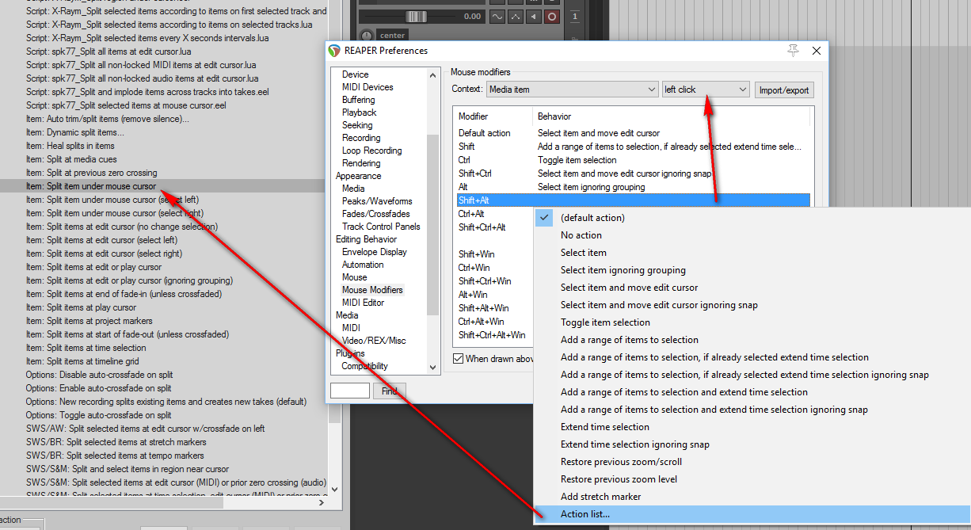Click the Find button in Preferences
The image size is (971, 530).
tap(390, 391)
